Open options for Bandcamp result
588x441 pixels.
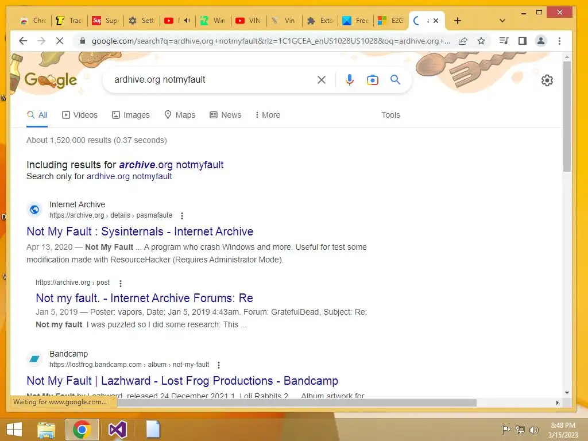[219, 365]
